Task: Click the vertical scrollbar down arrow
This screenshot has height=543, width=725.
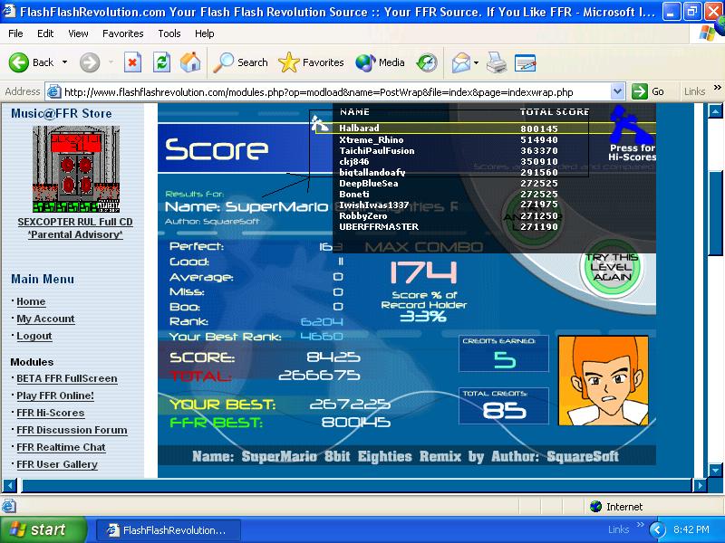Action: coord(715,470)
